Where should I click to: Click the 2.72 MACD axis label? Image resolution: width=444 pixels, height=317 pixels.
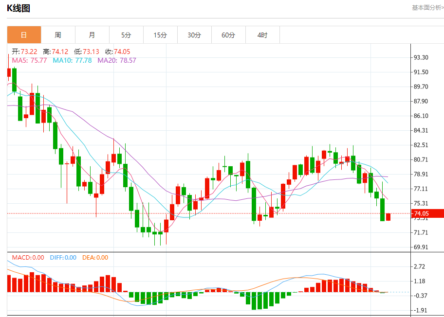[419, 266]
